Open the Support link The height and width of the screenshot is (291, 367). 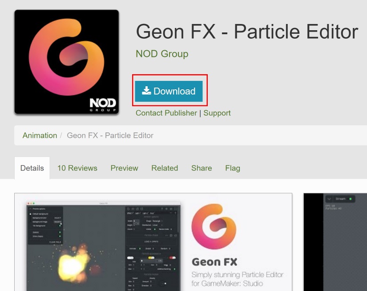pyautogui.click(x=217, y=113)
